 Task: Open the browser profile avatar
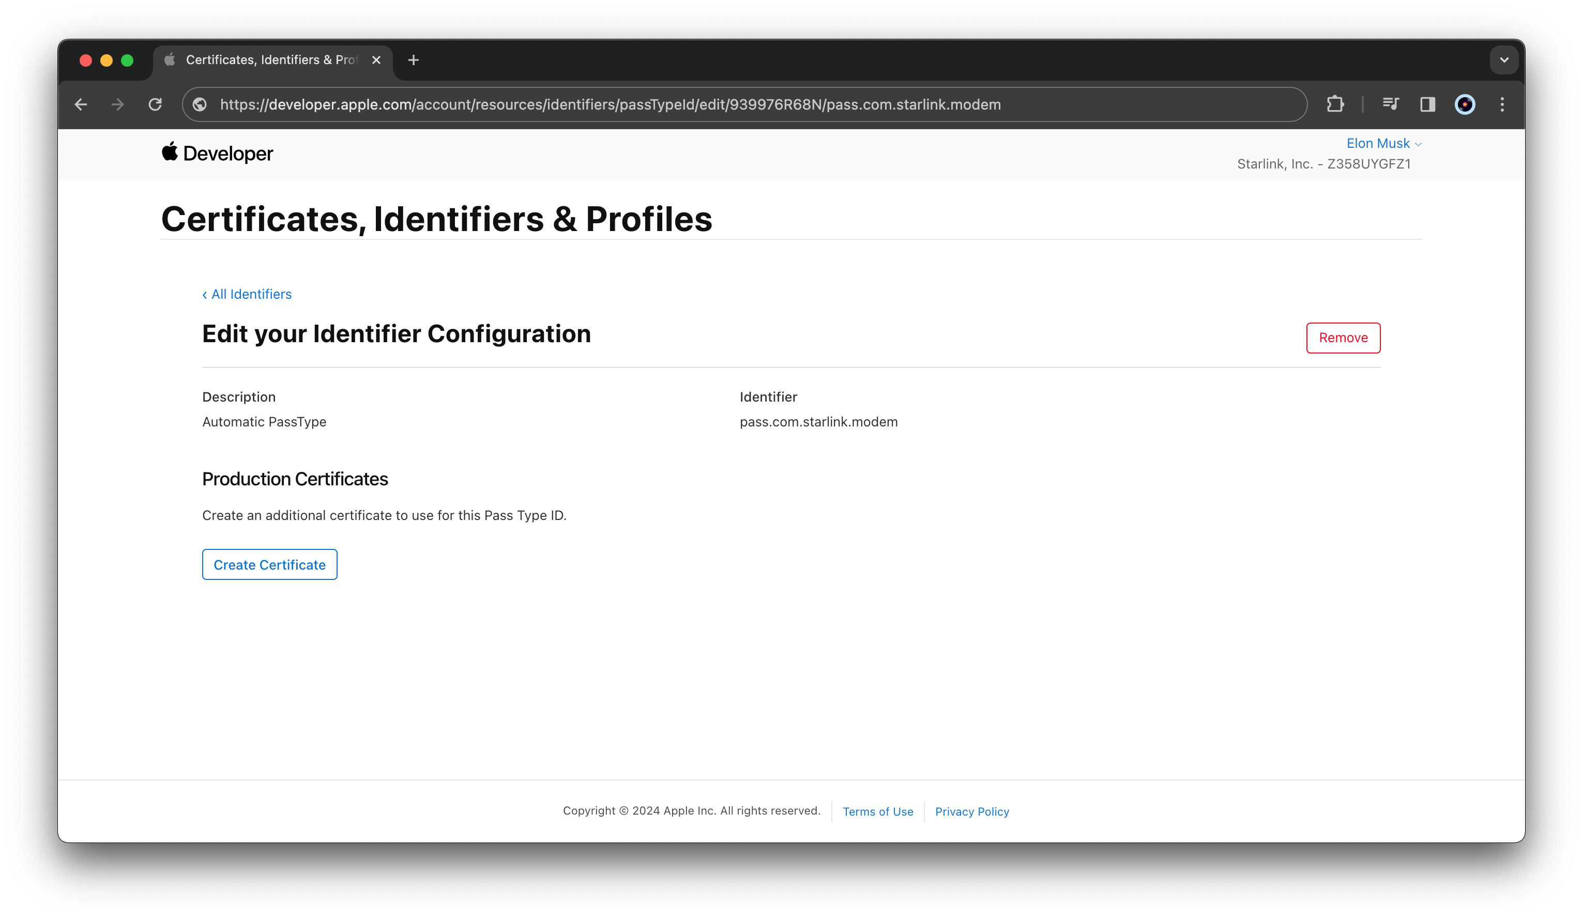(1464, 104)
